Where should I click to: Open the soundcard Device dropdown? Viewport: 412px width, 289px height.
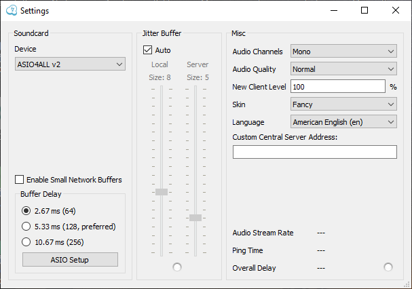tap(70, 64)
